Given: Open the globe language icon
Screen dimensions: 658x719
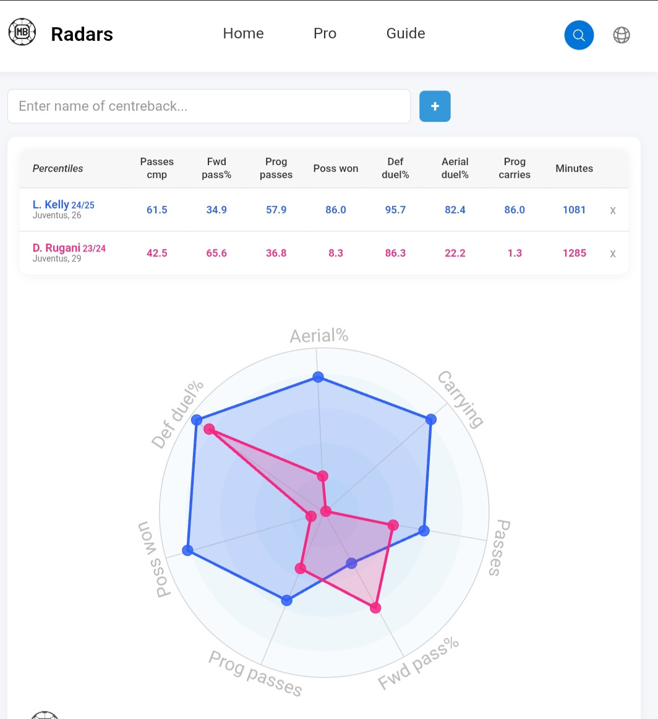Looking at the screenshot, I should (x=622, y=35).
